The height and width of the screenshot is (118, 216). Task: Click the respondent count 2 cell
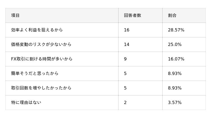point(125,102)
